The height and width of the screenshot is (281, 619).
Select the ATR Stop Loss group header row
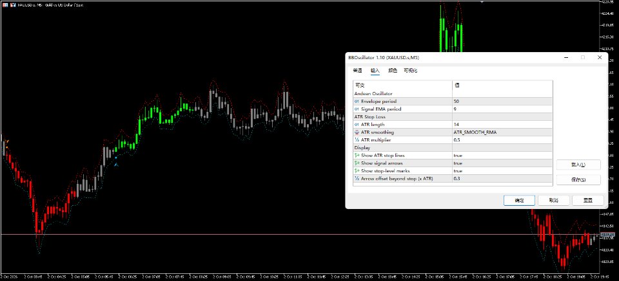[x=453, y=117]
